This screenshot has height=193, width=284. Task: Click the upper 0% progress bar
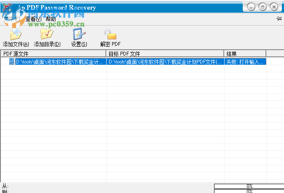(249, 186)
